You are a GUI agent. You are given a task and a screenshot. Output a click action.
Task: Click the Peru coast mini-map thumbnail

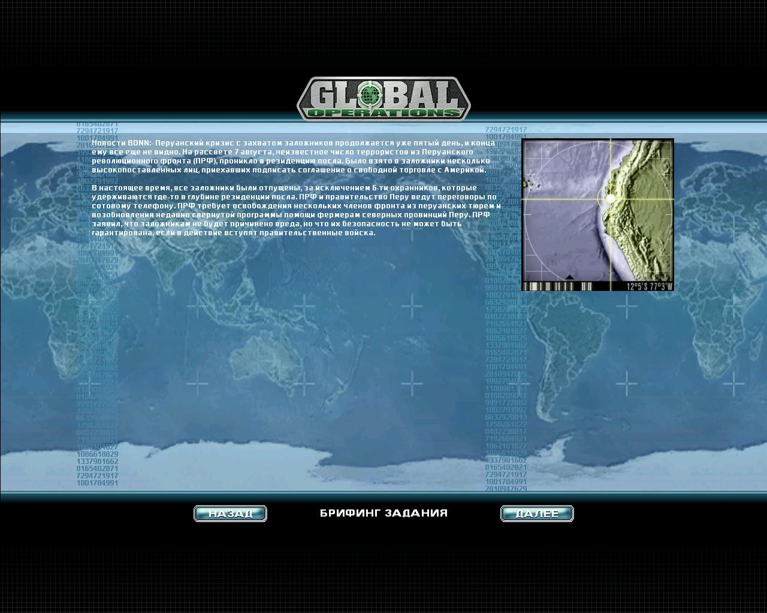[598, 215]
